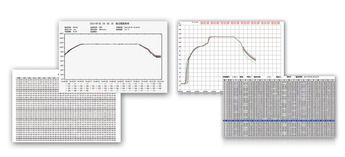
Task: Click the 150℃ label on the temperature axis
Action: tap(62, 34)
